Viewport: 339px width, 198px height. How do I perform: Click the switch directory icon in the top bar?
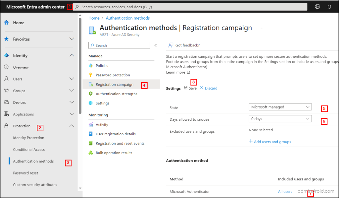(x=317, y=6)
